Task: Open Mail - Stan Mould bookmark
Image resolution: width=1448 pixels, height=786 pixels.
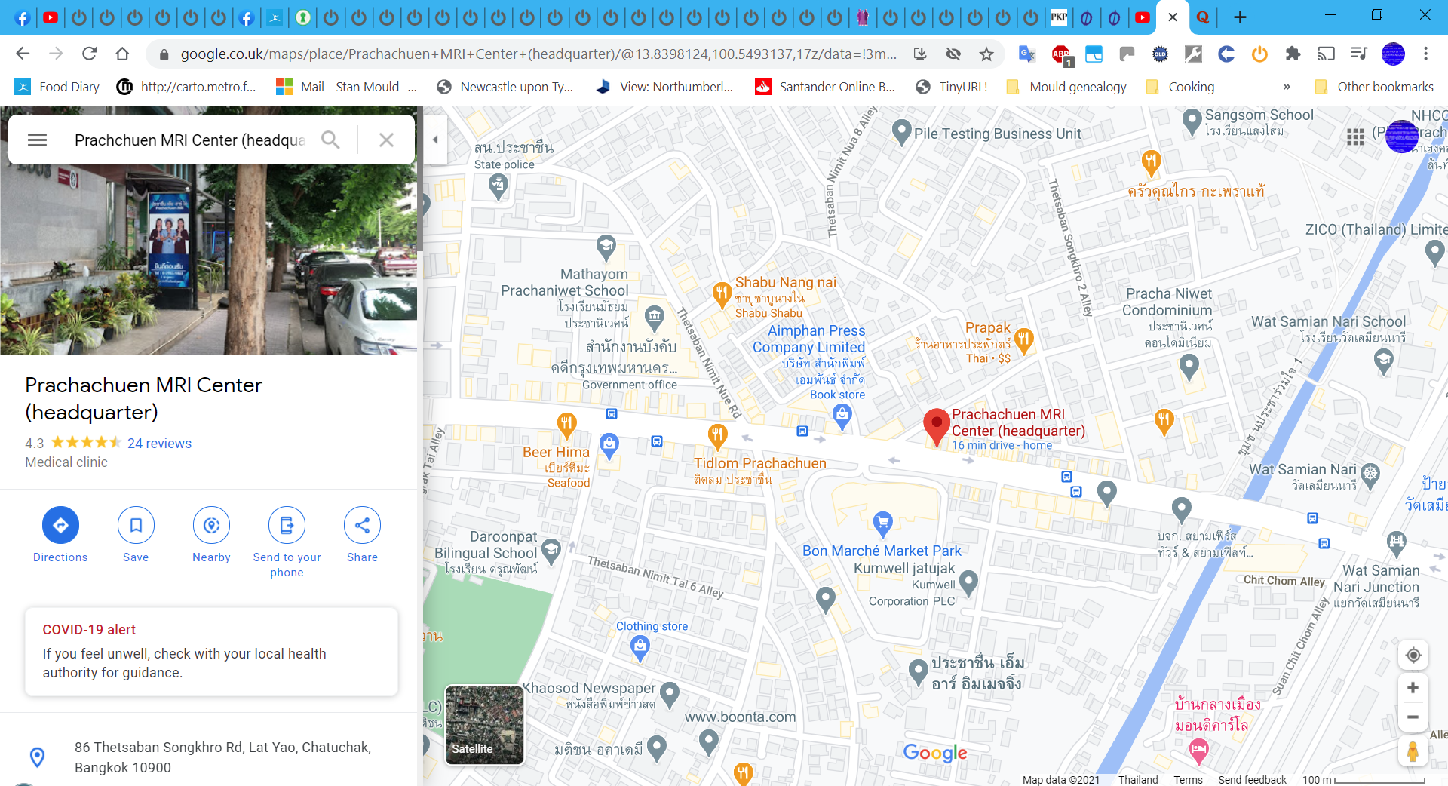Action: tap(347, 87)
